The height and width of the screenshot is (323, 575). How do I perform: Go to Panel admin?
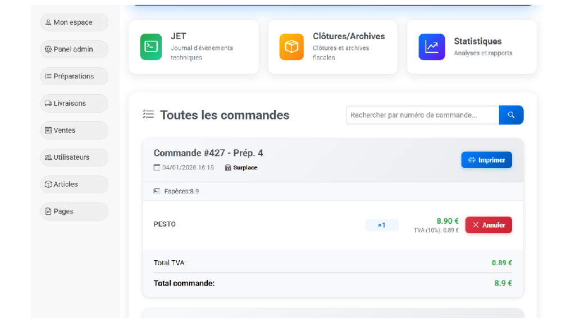pyautogui.click(x=74, y=49)
